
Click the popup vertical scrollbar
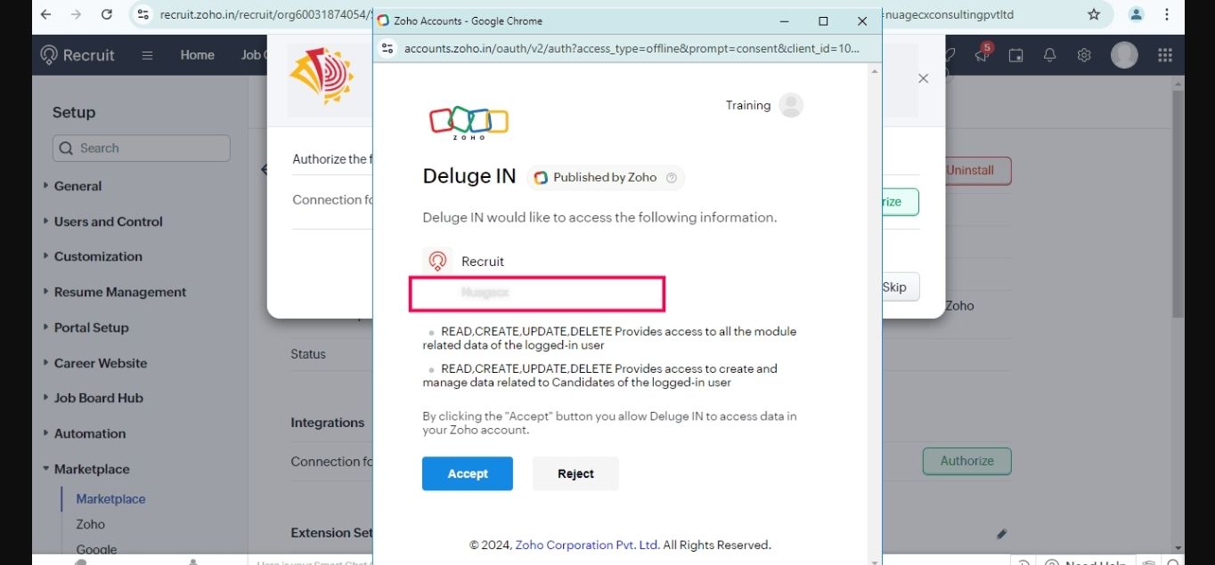[x=875, y=311]
